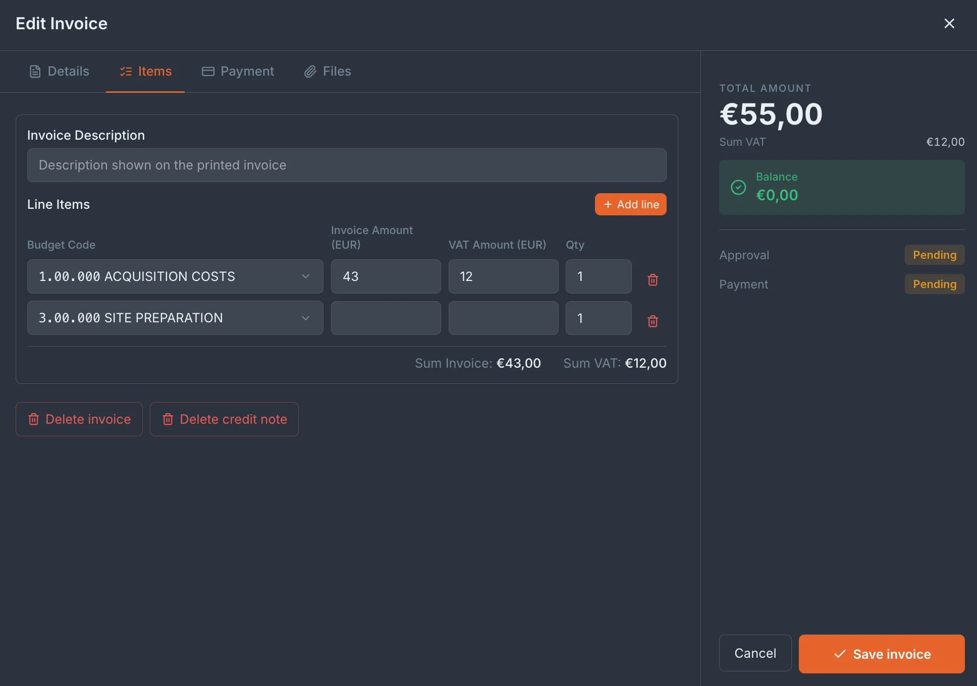Click the Qty field in Site Preparation row
Viewport: 977px width, 686px height.
(x=599, y=318)
